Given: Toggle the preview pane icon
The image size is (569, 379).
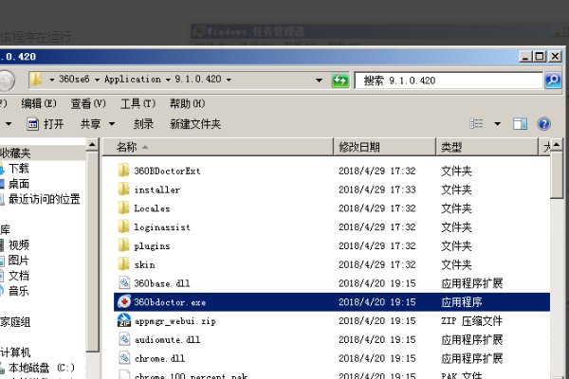Looking at the screenshot, I should 520,124.
